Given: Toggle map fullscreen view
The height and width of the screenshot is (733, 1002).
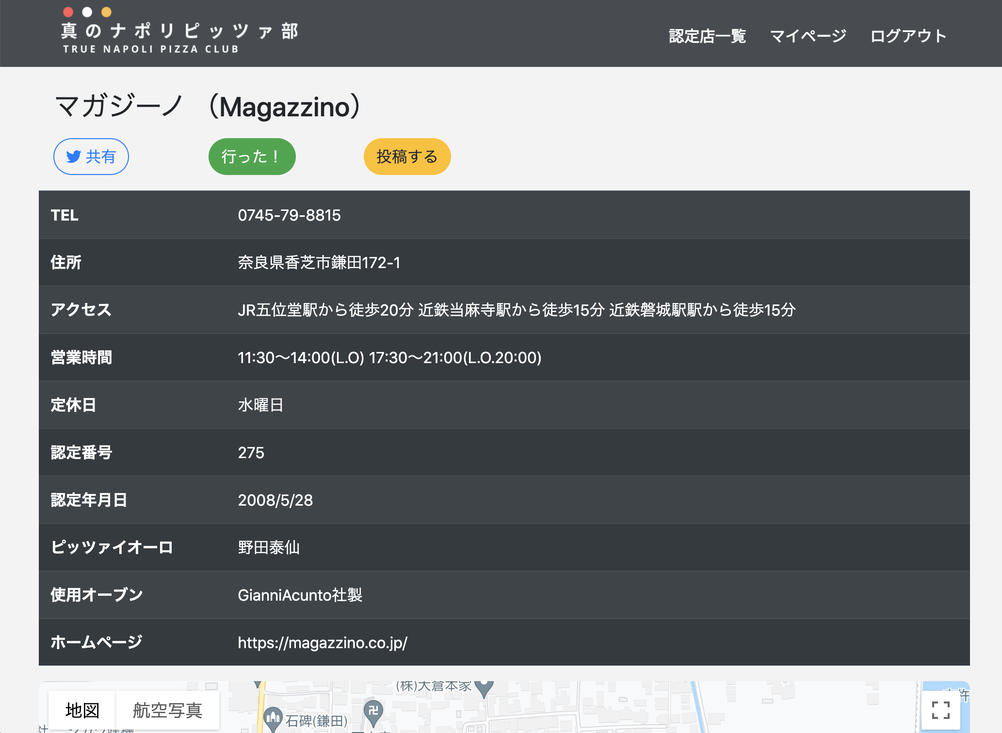Looking at the screenshot, I should click(940, 710).
